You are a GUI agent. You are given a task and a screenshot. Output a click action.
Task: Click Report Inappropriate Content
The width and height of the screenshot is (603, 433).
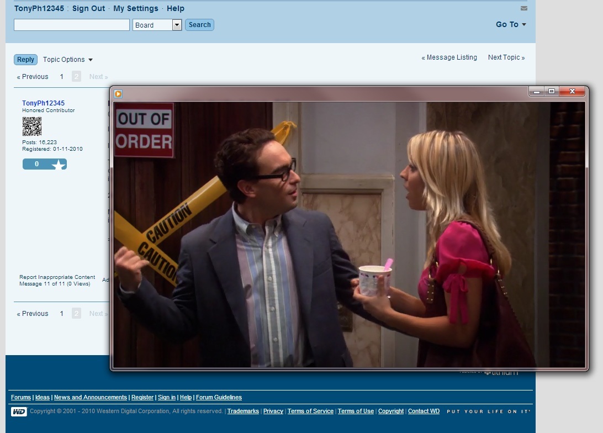click(x=57, y=277)
